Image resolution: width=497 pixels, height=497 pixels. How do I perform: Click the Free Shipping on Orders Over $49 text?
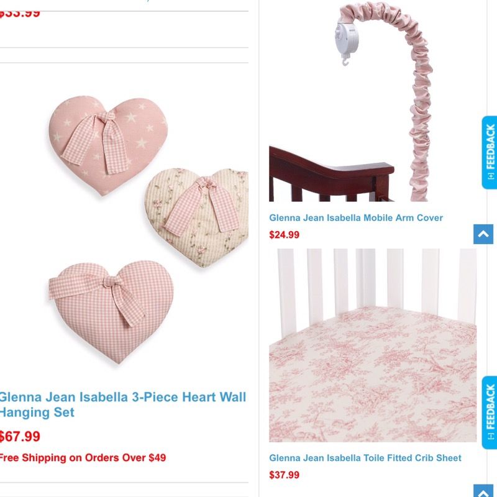pos(83,458)
